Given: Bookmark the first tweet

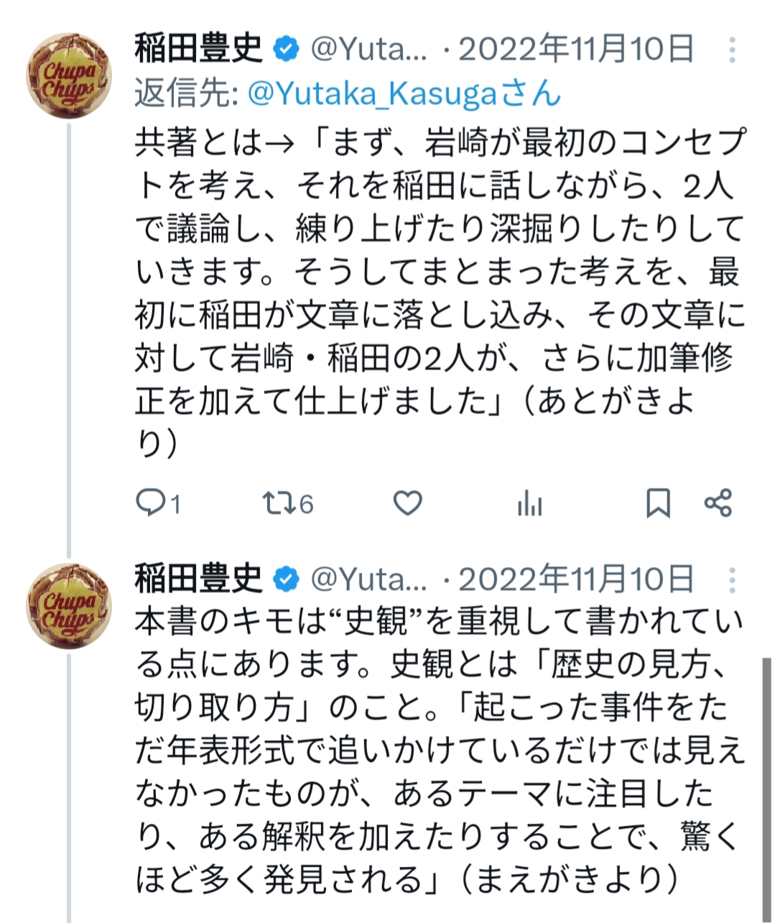Looking at the screenshot, I should click(658, 502).
